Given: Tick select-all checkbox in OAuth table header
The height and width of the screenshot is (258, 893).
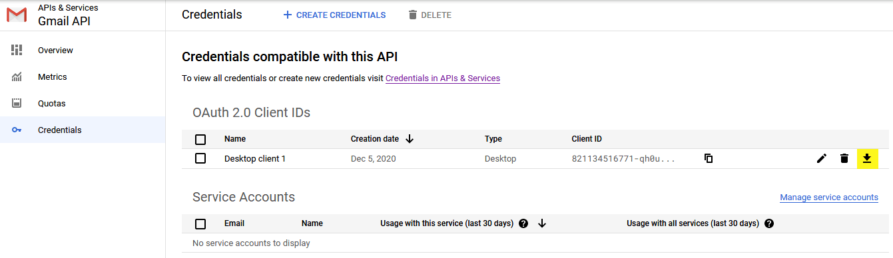Looking at the screenshot, I should pos(200,140).
